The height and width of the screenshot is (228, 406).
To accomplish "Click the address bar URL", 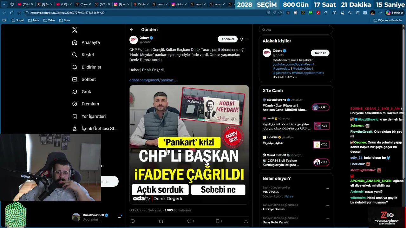I will tap(67, 13).
